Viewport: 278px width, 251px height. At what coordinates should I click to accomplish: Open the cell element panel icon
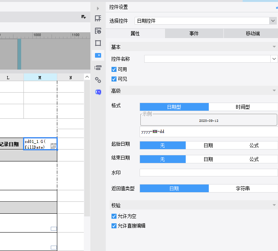click(98, 18)
